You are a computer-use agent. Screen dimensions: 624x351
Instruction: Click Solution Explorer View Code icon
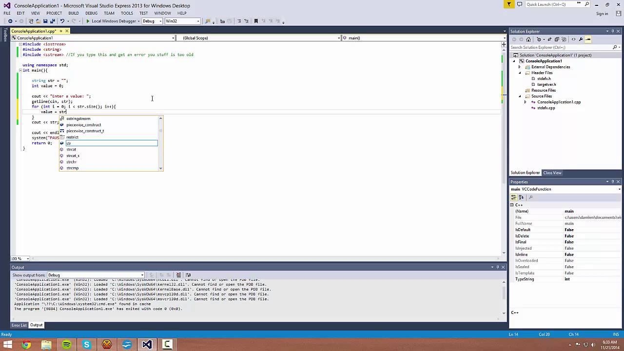click(x=573, y=39)
